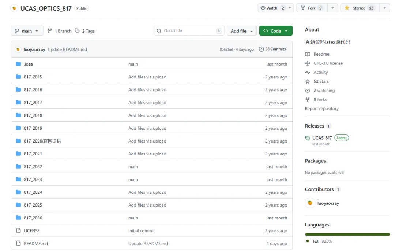Click folder icon for 817_2019
The image size is (395, 251).
[18, 128]
